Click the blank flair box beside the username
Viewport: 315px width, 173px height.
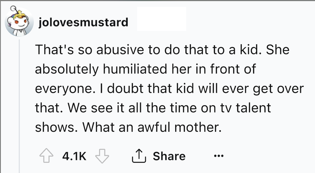pos(161,19)
